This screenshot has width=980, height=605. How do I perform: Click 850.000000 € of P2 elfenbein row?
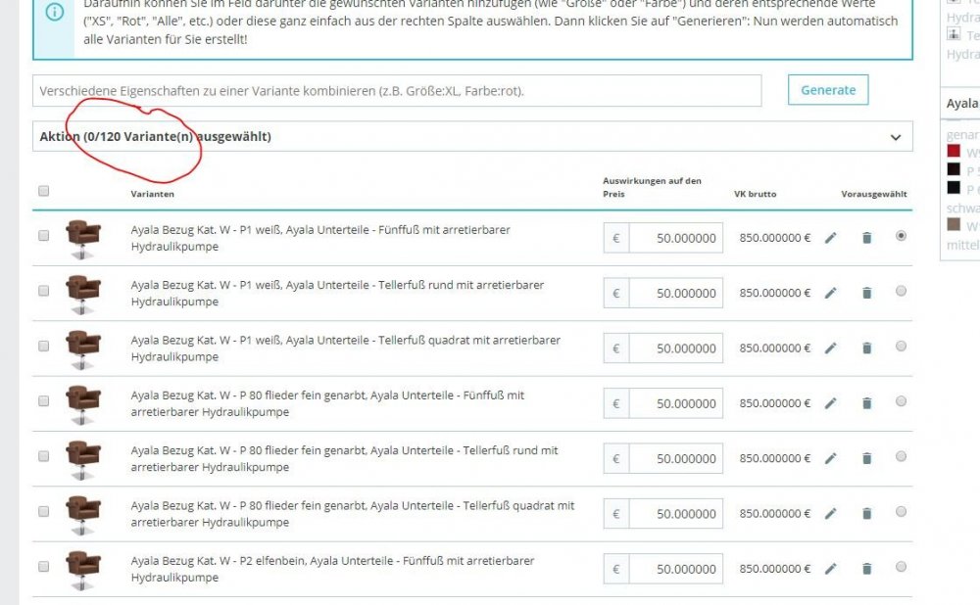click(775, 569)
